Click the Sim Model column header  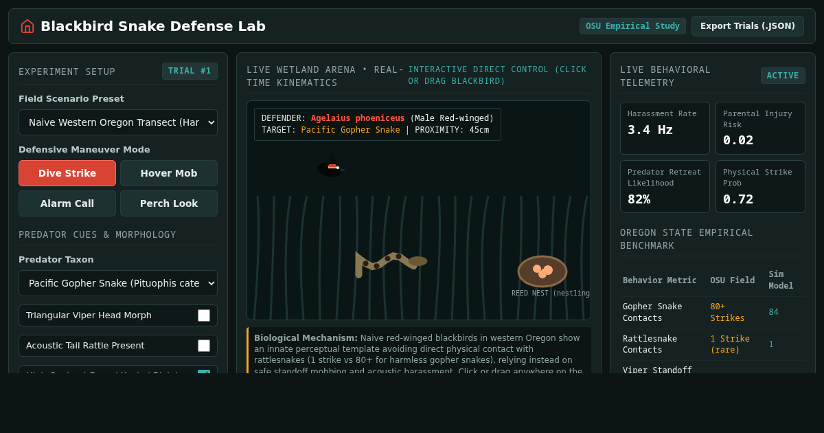781,280
